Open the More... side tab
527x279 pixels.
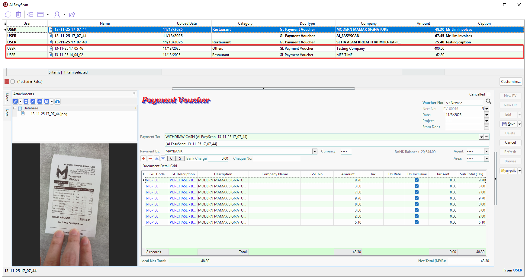point(7,98)
